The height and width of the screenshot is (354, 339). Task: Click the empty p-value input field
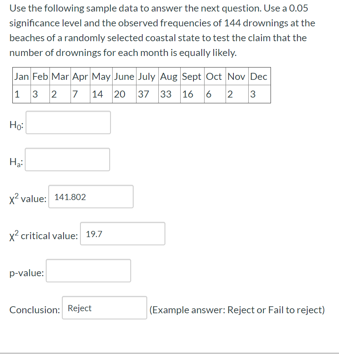pos(88,270)
